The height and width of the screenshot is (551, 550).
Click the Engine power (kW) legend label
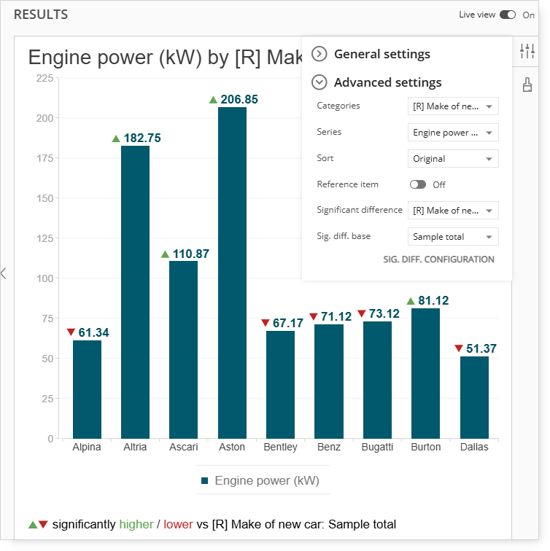coord(267,480)
